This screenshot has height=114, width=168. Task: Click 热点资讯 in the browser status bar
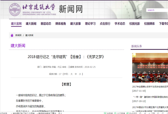point(132,113)
